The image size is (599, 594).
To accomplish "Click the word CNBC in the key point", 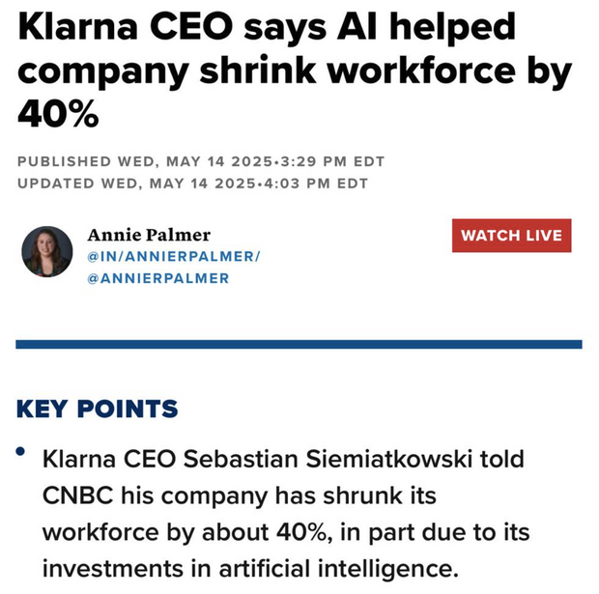I will coord(77,495).
